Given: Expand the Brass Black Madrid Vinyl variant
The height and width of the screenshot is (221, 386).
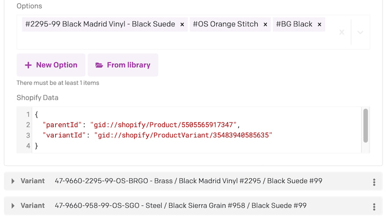Looking at the screenshot, I should (13, 181).
